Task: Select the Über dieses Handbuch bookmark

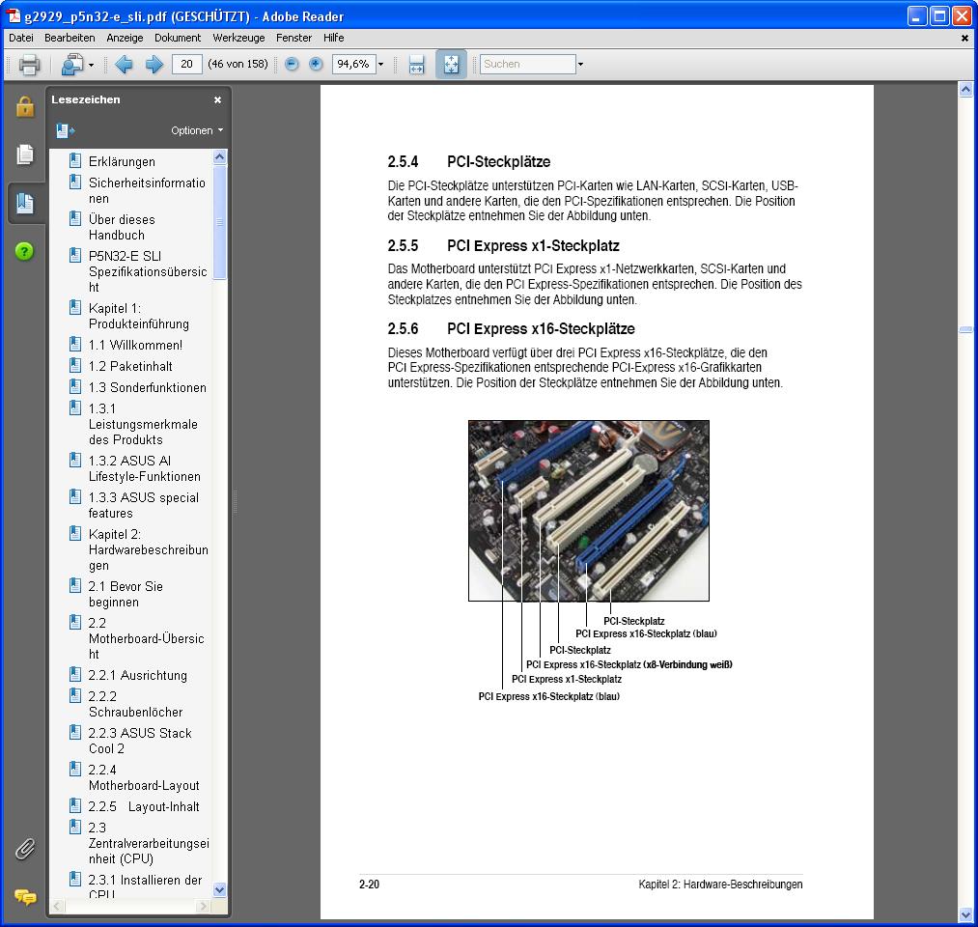Action: coord(122,228)
